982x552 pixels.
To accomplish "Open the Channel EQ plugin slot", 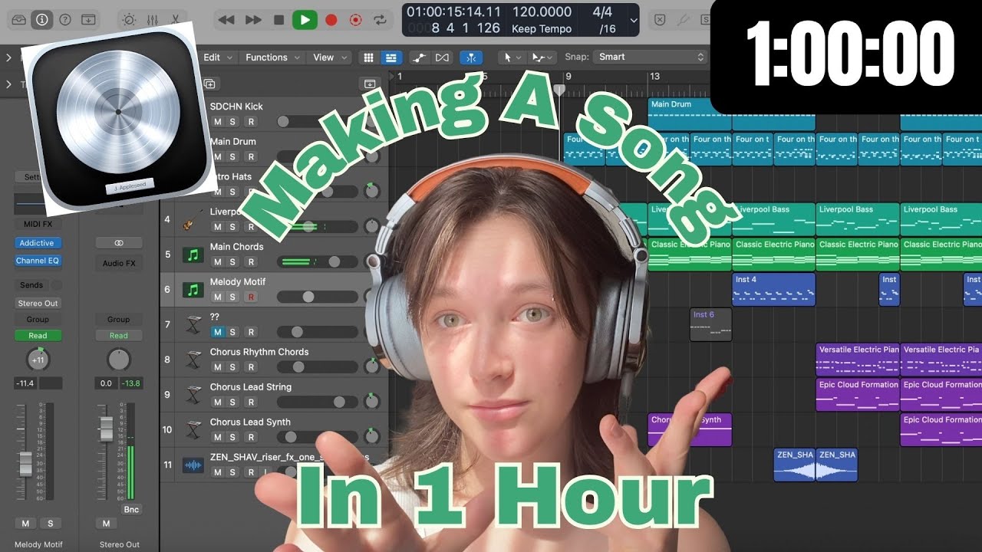I will tap(38, 261).
